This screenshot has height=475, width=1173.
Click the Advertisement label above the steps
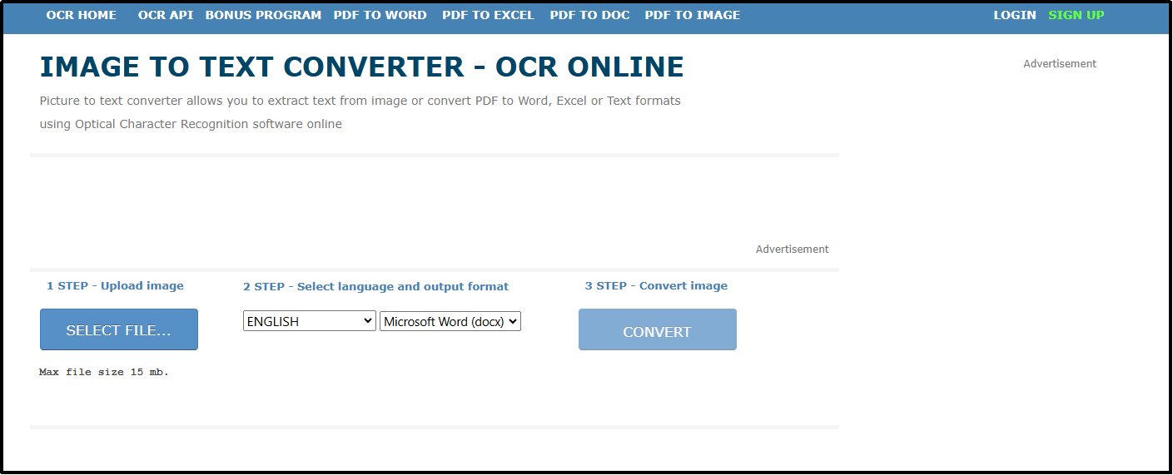[792, 250]
